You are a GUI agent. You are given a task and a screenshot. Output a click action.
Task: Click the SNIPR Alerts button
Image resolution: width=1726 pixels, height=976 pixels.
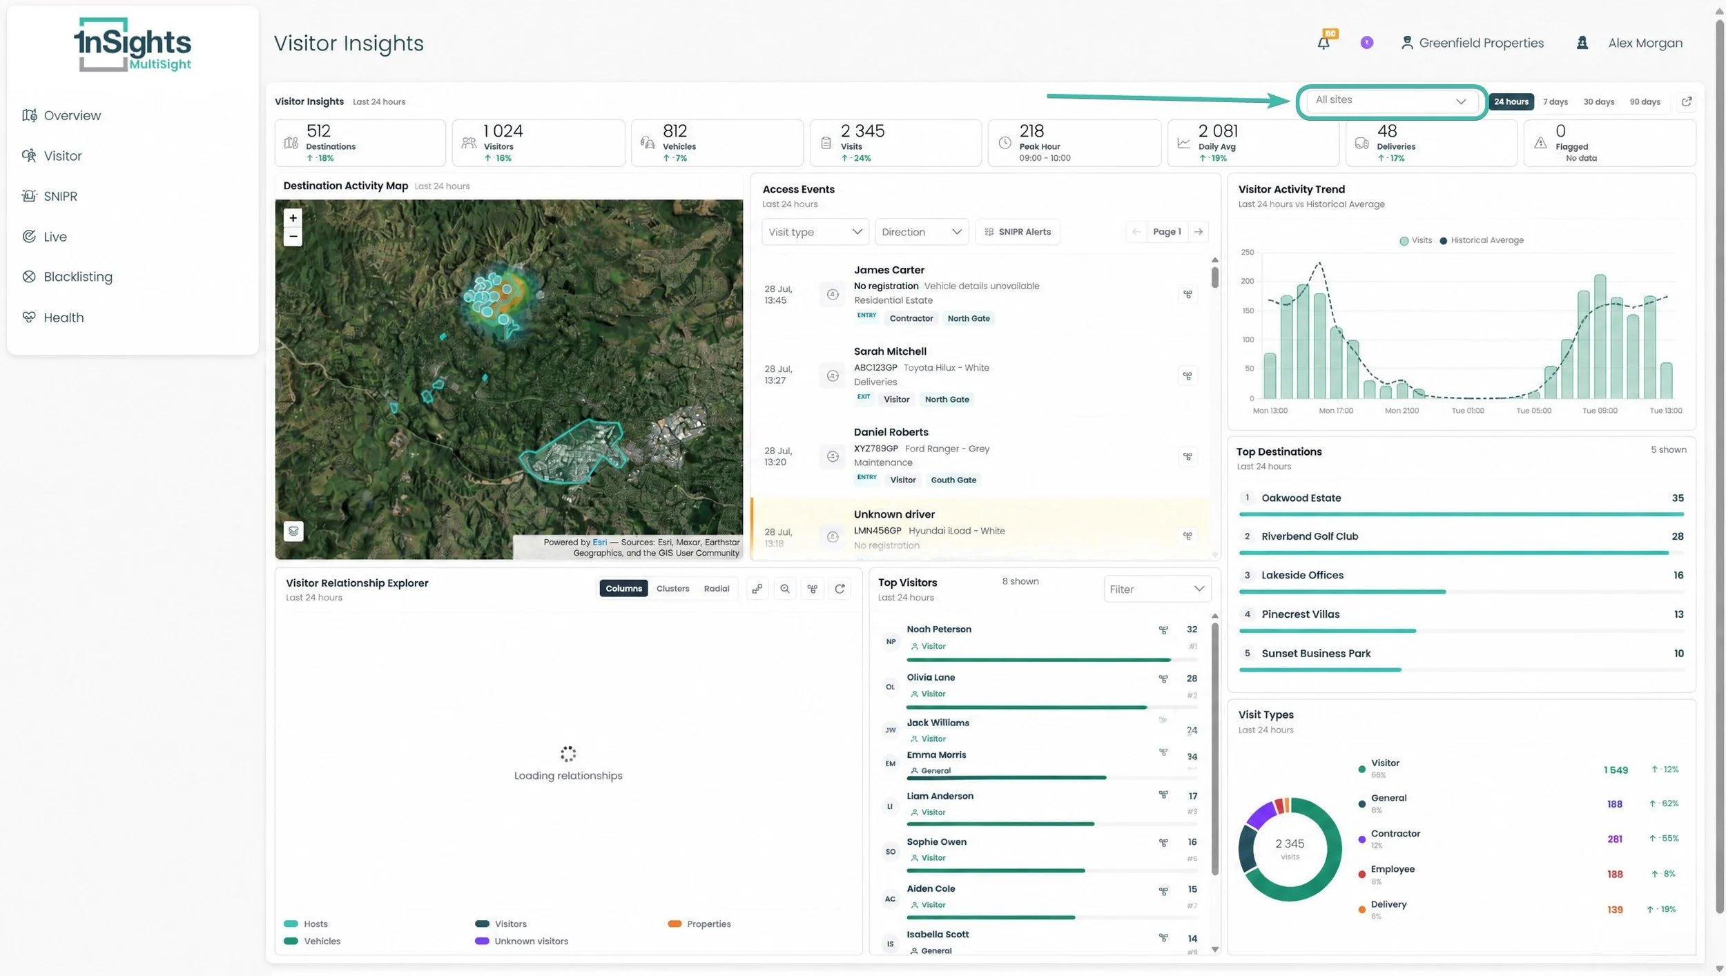coord(1018,232)
